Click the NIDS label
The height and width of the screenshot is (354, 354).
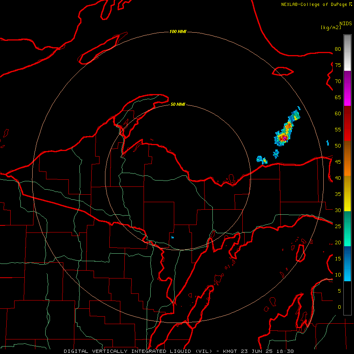(x=346, y=24)
